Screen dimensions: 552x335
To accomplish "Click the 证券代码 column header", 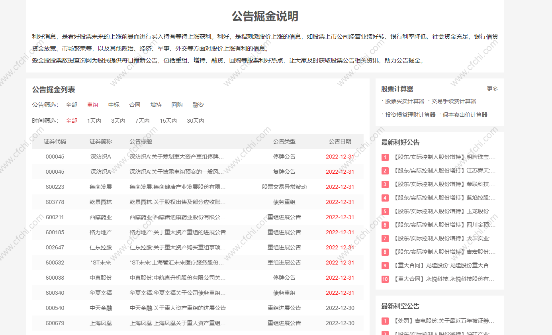I will 55,141.
